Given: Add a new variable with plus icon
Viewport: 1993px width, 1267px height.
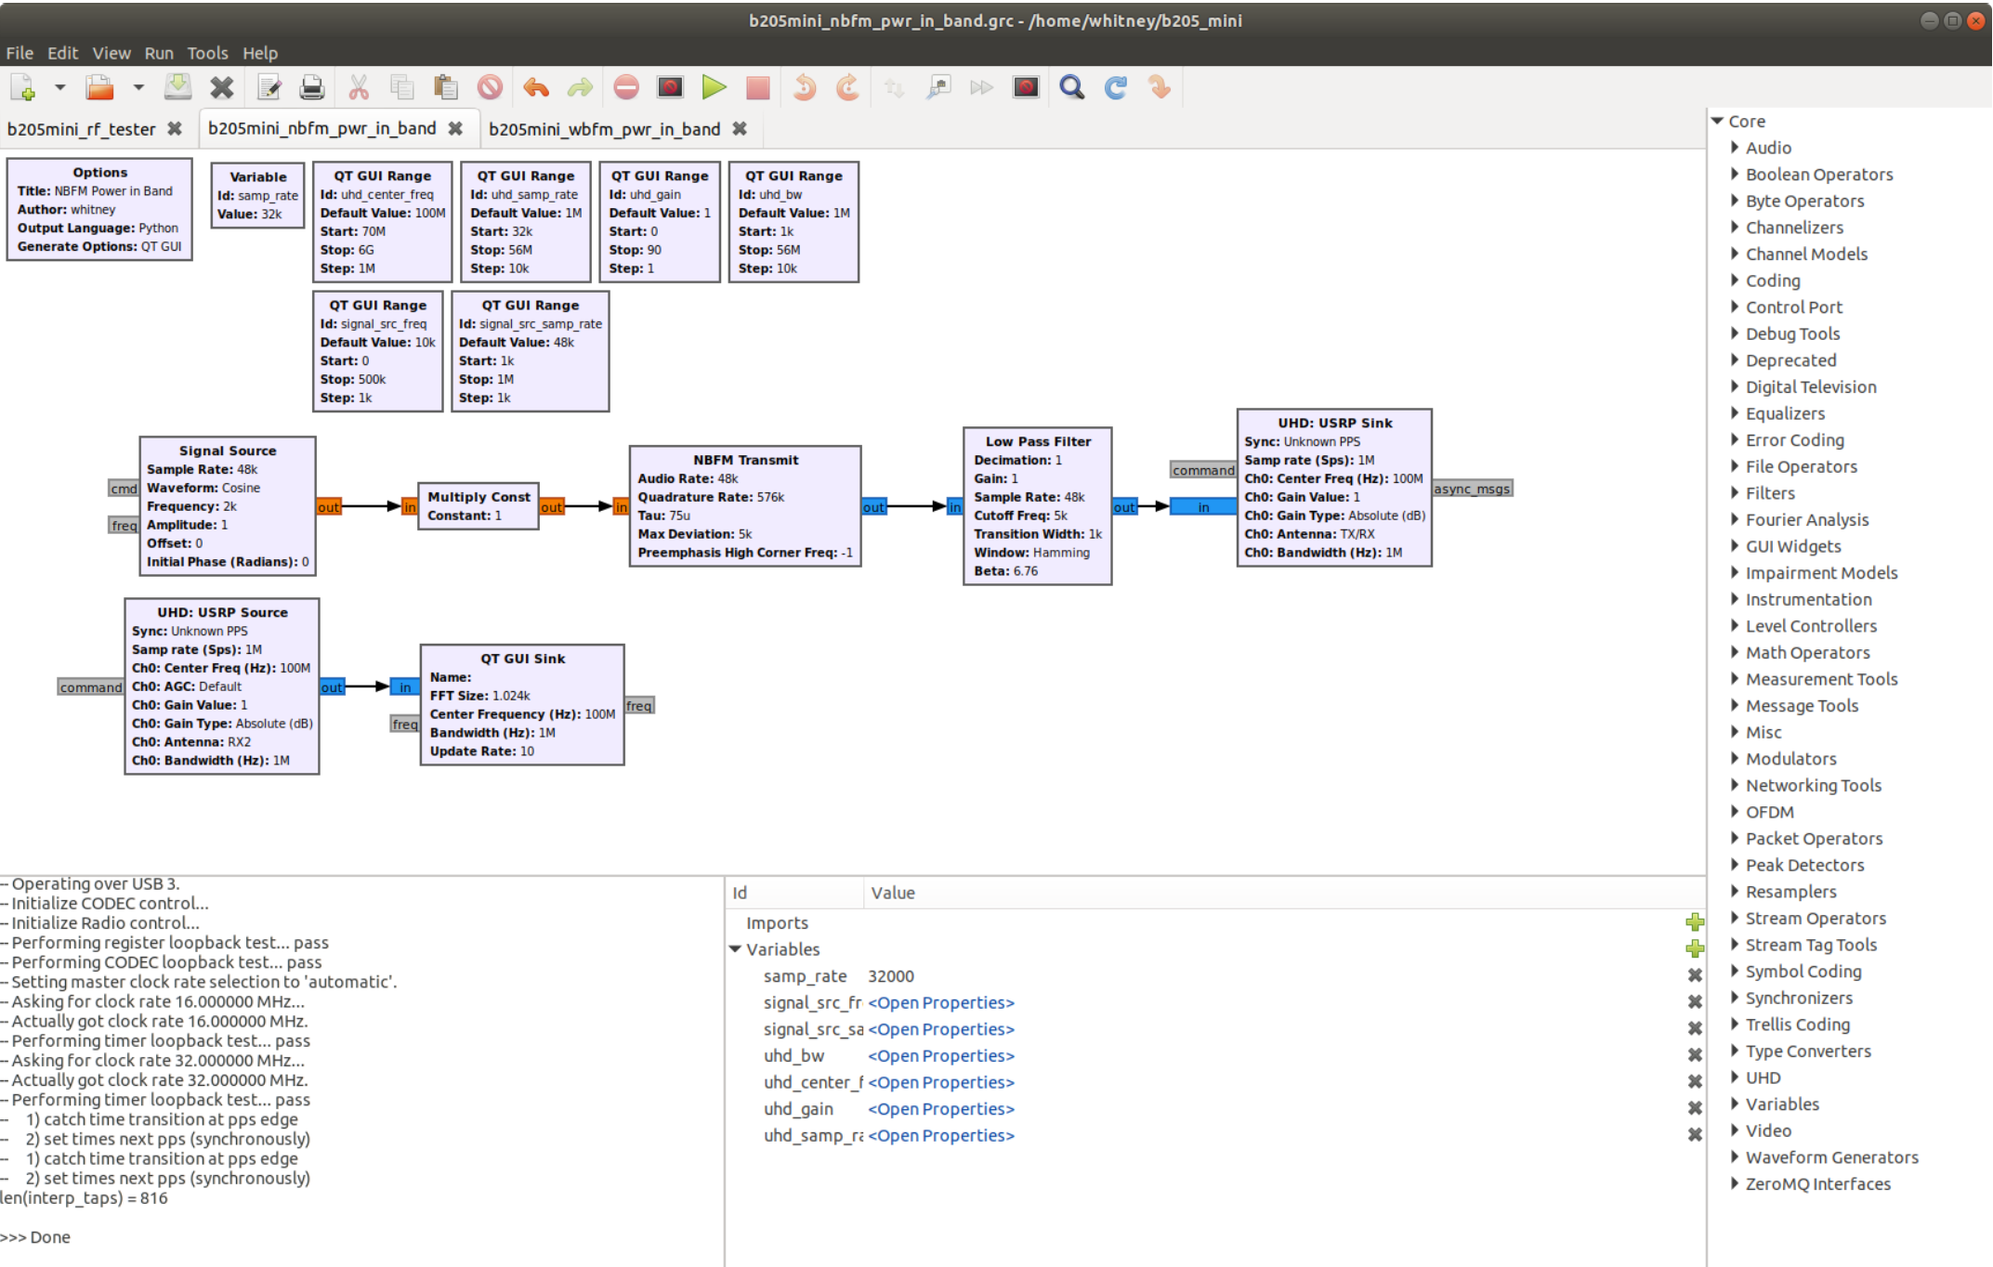Looking at the screenshot, I should coord(1695,948).
